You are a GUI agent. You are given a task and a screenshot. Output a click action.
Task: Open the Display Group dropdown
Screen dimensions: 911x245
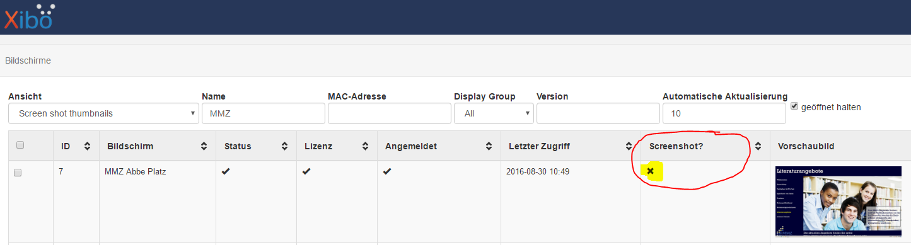coord(494,113)
